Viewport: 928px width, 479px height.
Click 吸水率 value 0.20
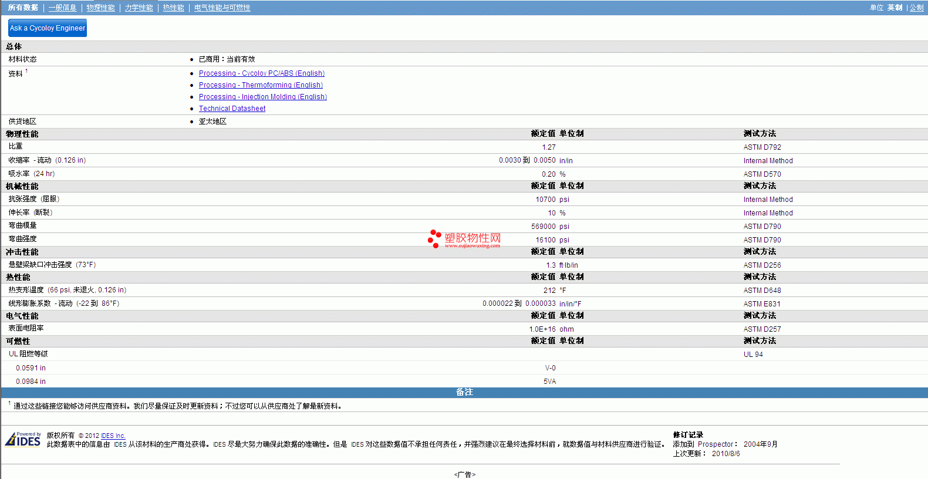coord(549,174)
